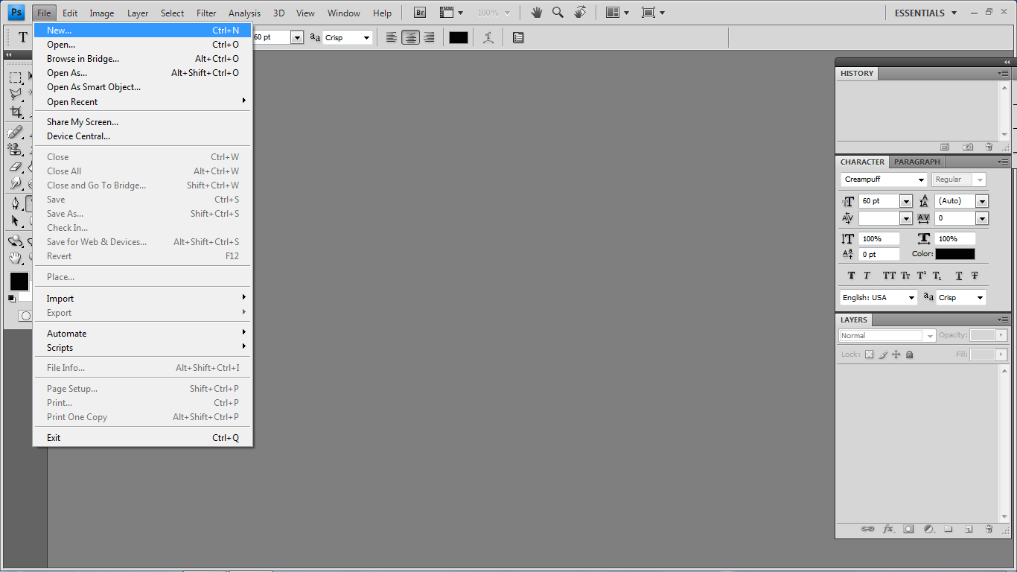Click the delete history state trash icon

pos(989,147)
